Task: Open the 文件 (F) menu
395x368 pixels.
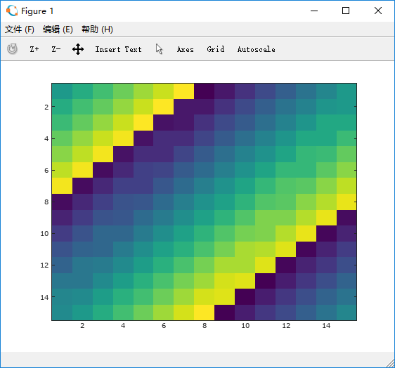Action: point(20,29)
